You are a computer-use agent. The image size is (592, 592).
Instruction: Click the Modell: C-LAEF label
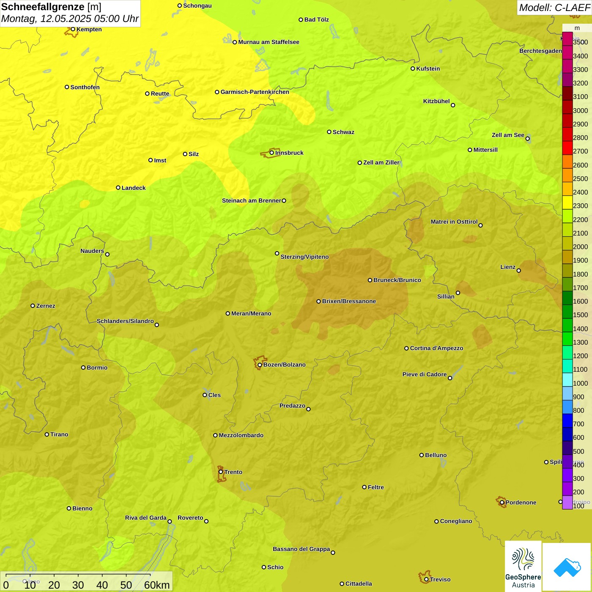(x=554, y=8)
